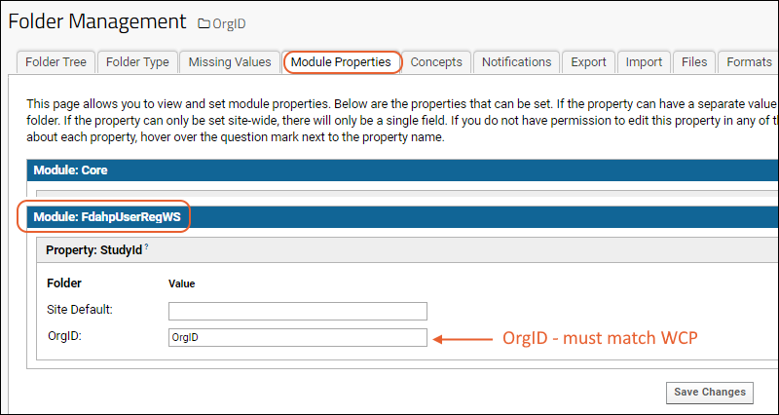Image resolution: width=779 pixels, height=415 pixels.
Task: Click the Property: StudyId header
Action: click(94, 249)
